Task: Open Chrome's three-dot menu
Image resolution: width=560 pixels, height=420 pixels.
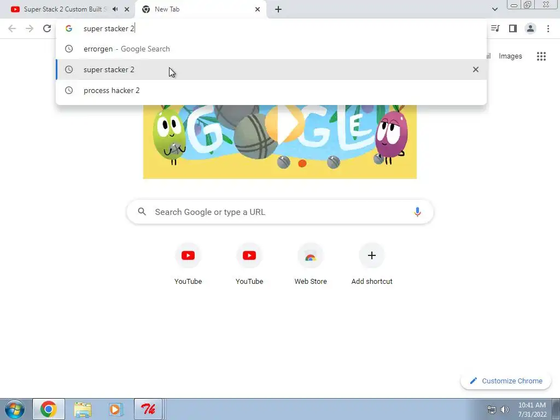Action: tap(548, 28)
